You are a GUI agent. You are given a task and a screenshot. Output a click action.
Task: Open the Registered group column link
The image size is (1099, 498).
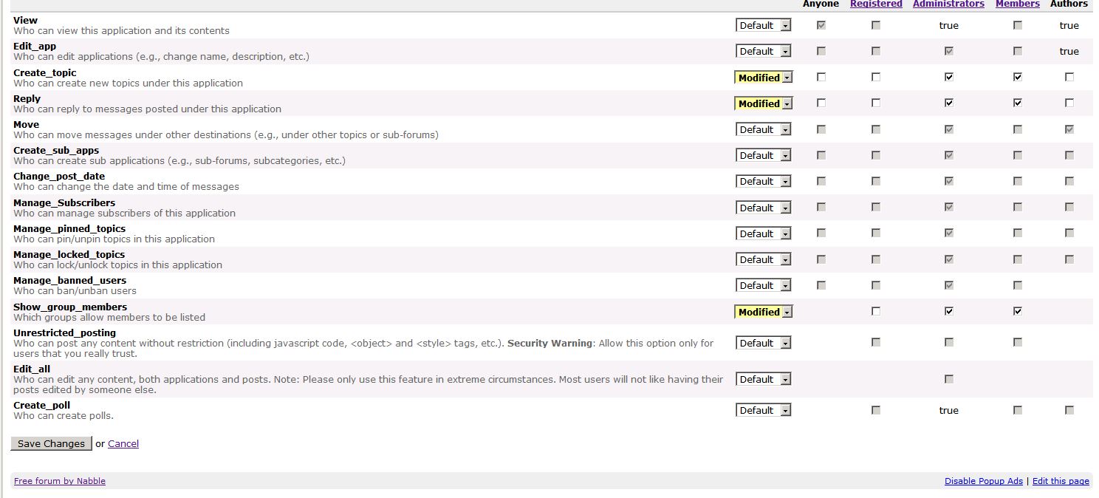point(876,4)
